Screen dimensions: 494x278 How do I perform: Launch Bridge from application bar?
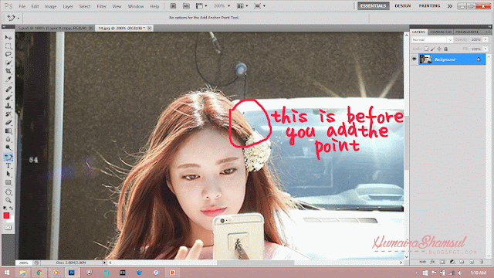173,5
